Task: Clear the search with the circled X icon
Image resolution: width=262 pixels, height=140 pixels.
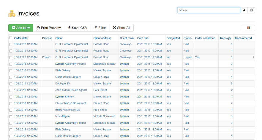Action: tap(251, 10)
